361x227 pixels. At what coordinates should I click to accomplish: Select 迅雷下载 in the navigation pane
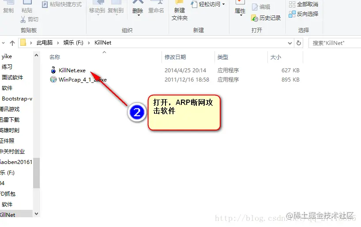click(10, 120)
